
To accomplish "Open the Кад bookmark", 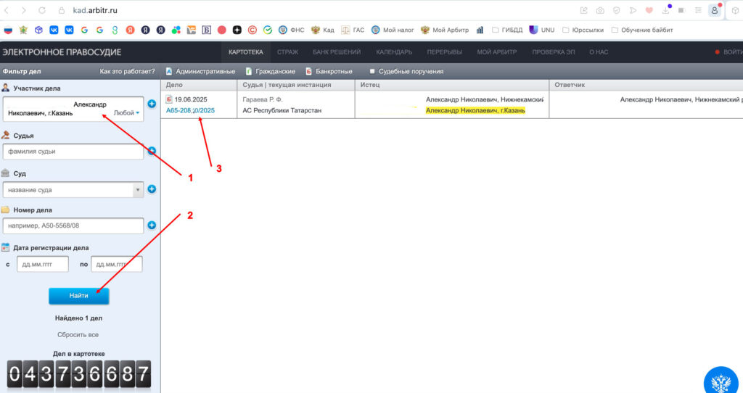I will point(323,30).
